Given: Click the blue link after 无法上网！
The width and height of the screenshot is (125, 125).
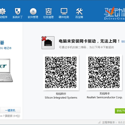Looking at the screenshot, I should click(123, 41).
